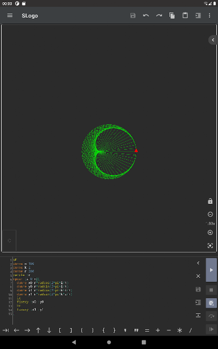Tap Android back navigation button
The image size is (218, 349).
(x=74, y=342)
